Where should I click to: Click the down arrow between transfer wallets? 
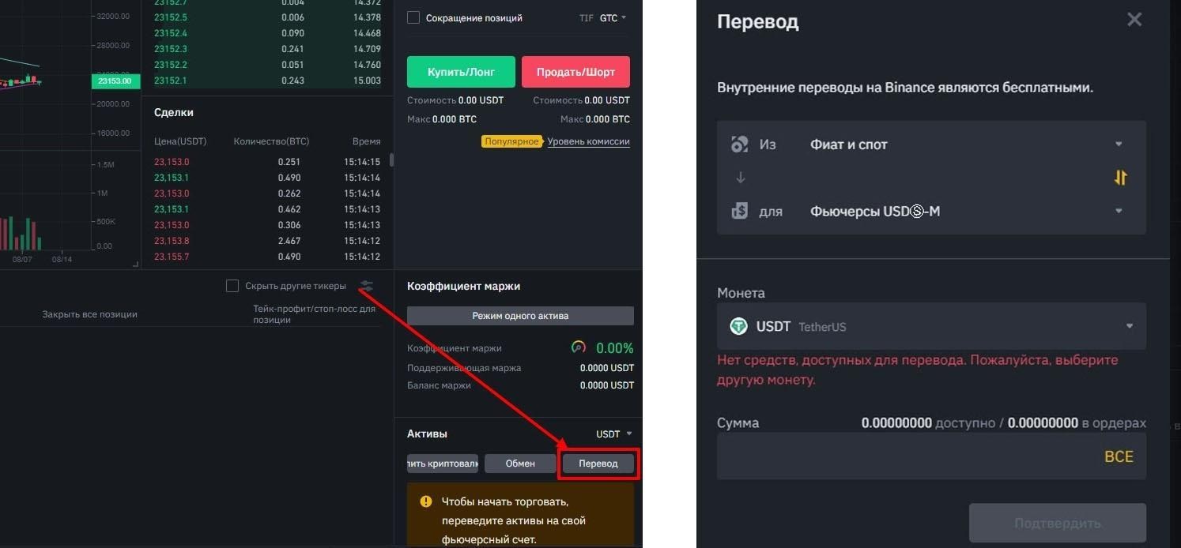coord(740,177)
